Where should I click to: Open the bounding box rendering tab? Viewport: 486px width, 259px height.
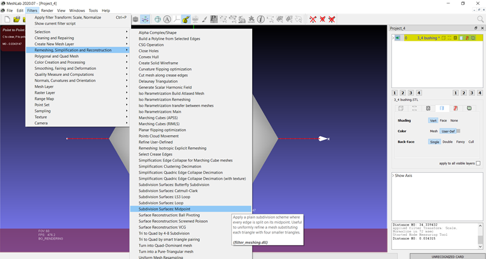coord(401,108)
